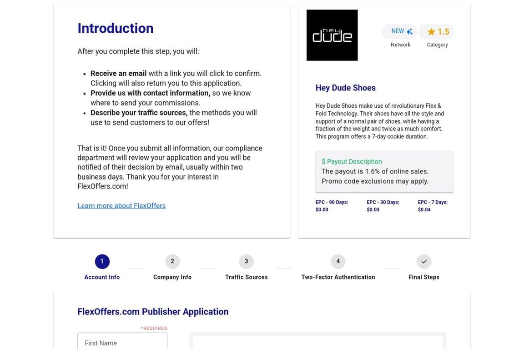
Task: Click the 1.5 star Category badge
Action: (x=437, y=31)
